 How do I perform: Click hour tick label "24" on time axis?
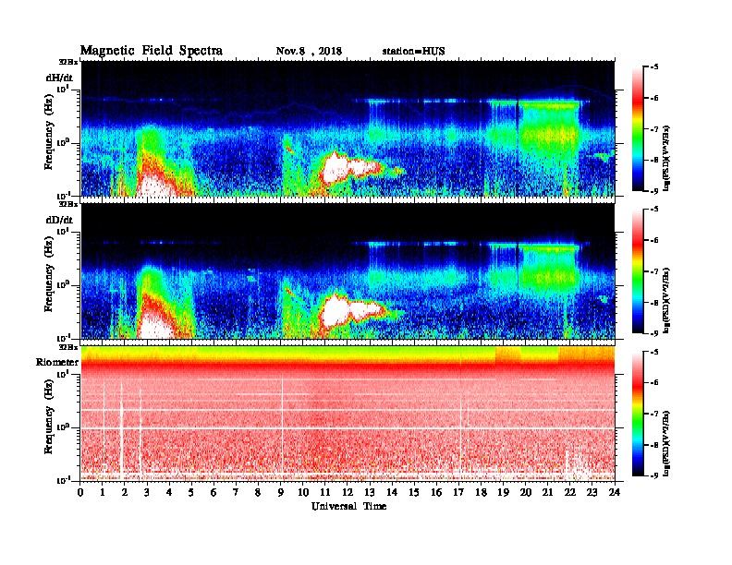(x=615, y=492)
